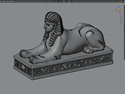Open the snapping options dropdown
The width and height of the screenshot is (125, 94).
coord(66,1)
